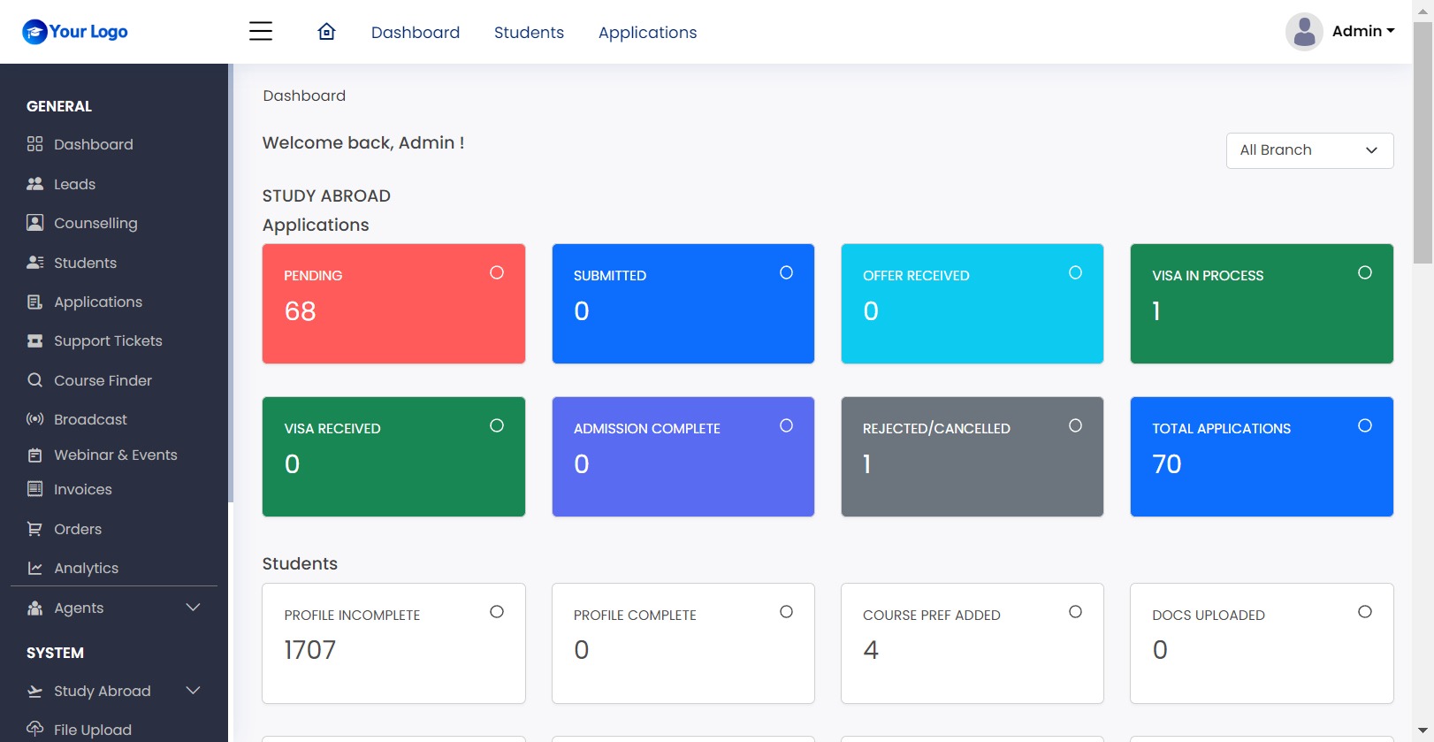Click the Study Abroad plane icon

pyautogui.click(x=34, y=691)
